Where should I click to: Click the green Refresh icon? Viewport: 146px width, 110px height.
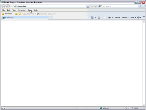92,6
